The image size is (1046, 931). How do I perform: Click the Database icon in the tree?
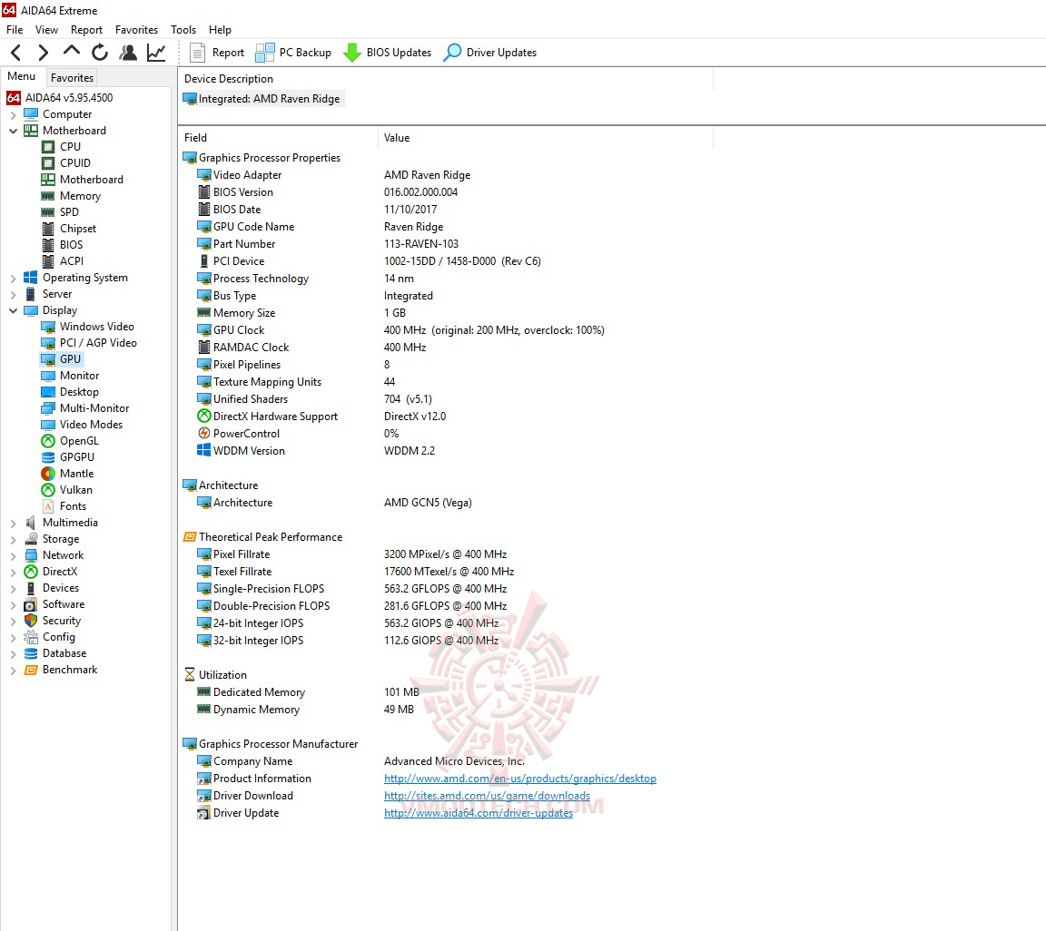coord(31,653)
